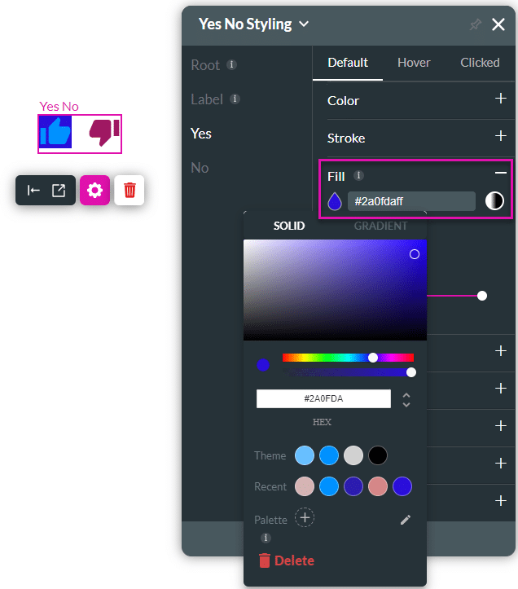The image size is (518, 589).
Task: Pick the dark indigo Recent swatch
Action: click(x=353, y=487)
